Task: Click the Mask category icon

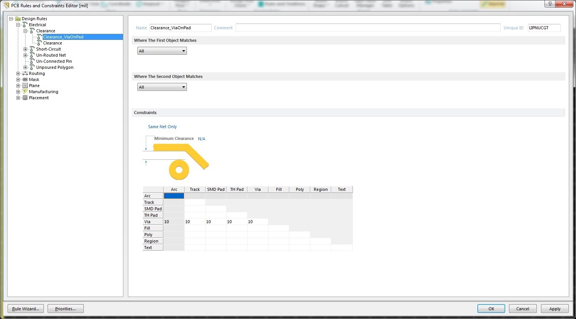Action: pos(25,79)
